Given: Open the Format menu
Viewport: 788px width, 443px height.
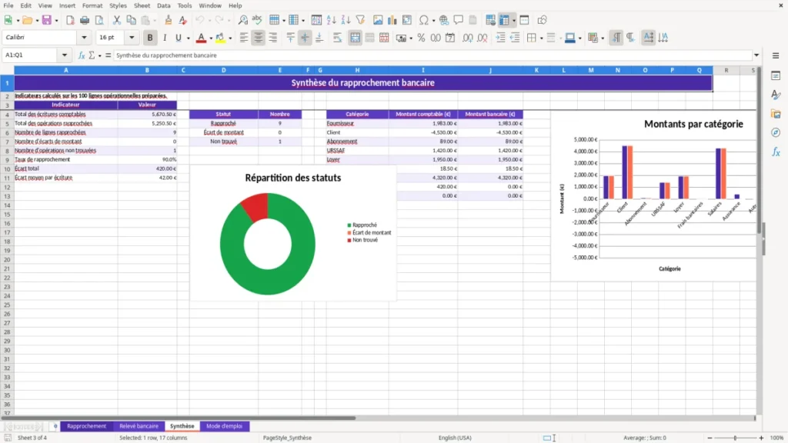Looking at the screenshot, I should [92, 5].
